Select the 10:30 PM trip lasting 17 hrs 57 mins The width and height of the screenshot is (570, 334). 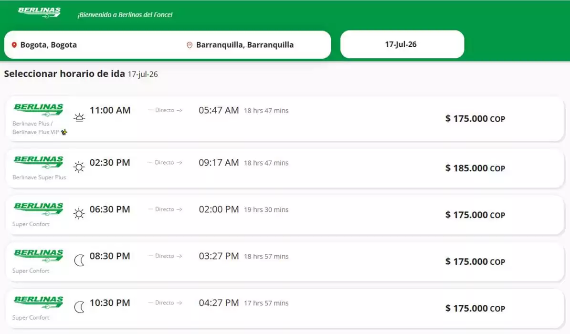285,308
